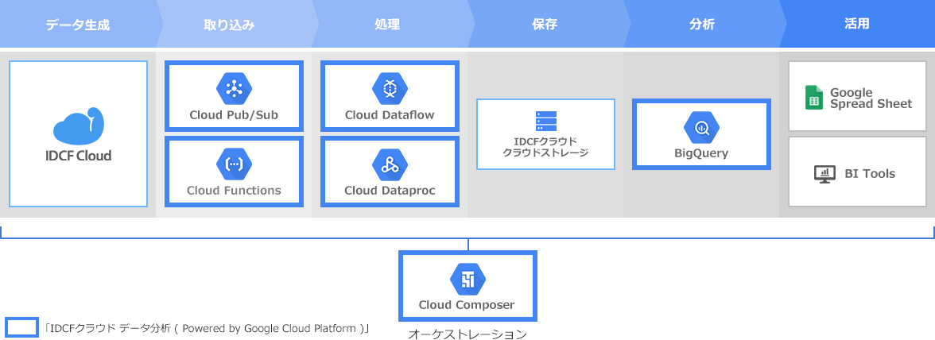Click the blue legend box swatch
Screen dimensions: 935x340
[x=21, y=327]
